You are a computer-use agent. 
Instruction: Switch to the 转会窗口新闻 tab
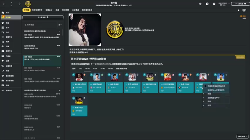click(x=87, y=10)
